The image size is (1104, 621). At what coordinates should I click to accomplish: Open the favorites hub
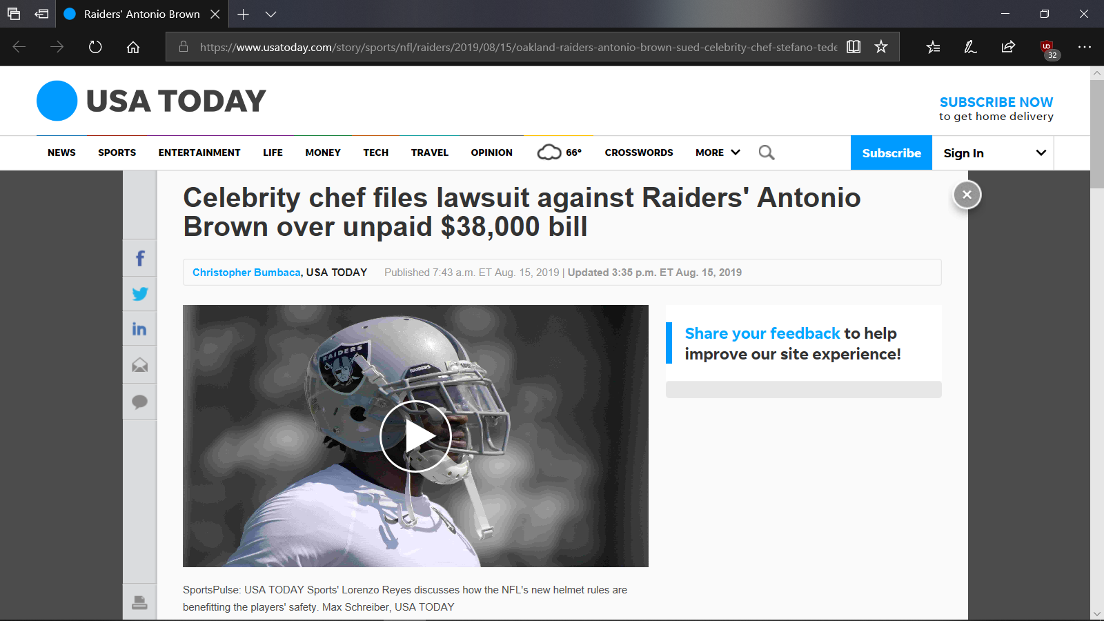(x=933, y=47)
